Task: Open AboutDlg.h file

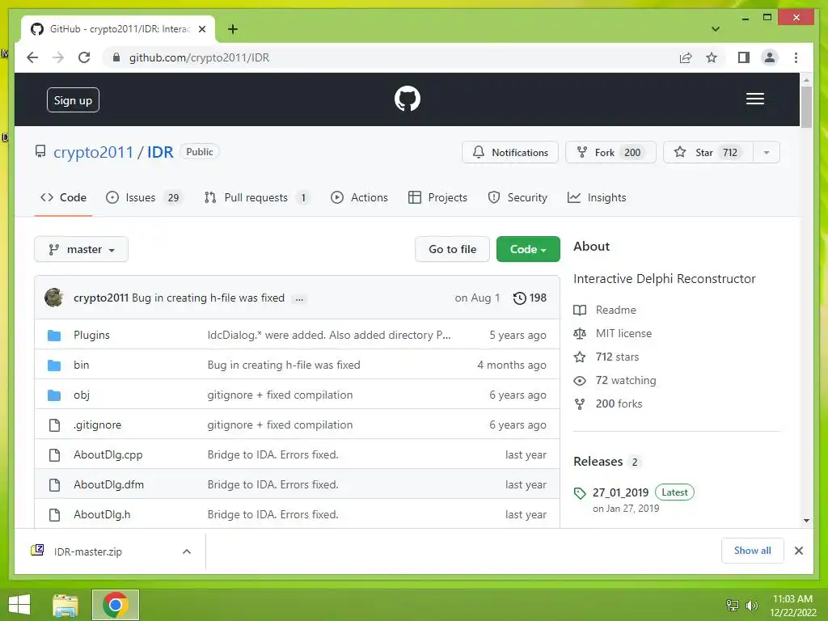Action: pos(102,515)
